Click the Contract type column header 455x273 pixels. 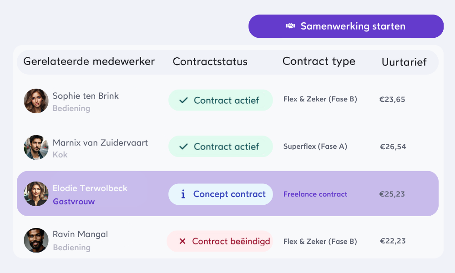click(319, 61)
